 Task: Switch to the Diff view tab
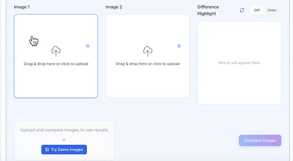pos(257,10)
